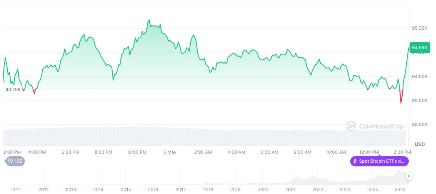
Task: Select 2021 in the year navigator
Action: [x=290, y=190]
